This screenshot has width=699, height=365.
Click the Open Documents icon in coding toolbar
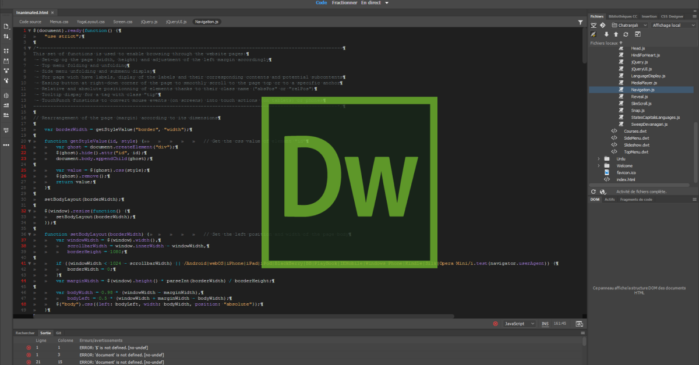[6, 26]
